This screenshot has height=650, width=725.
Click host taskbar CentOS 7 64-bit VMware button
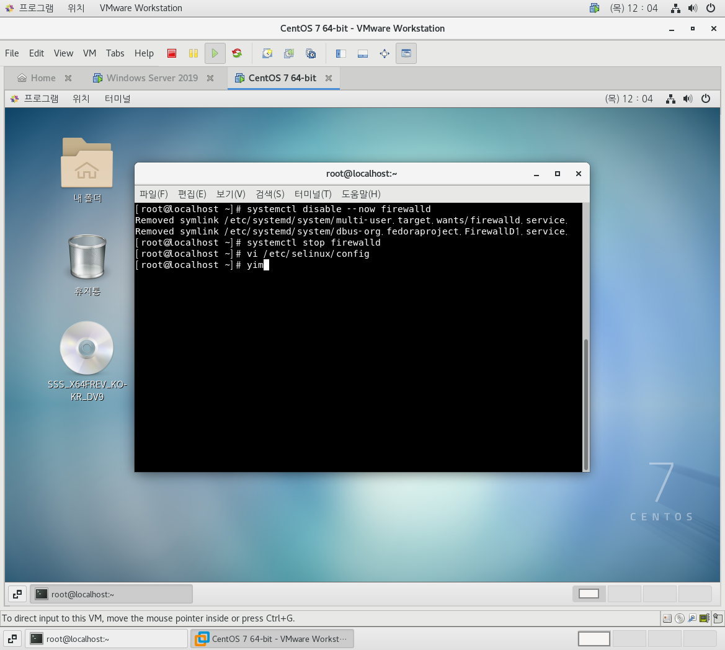pyautogui.click(x=272, y=639)
